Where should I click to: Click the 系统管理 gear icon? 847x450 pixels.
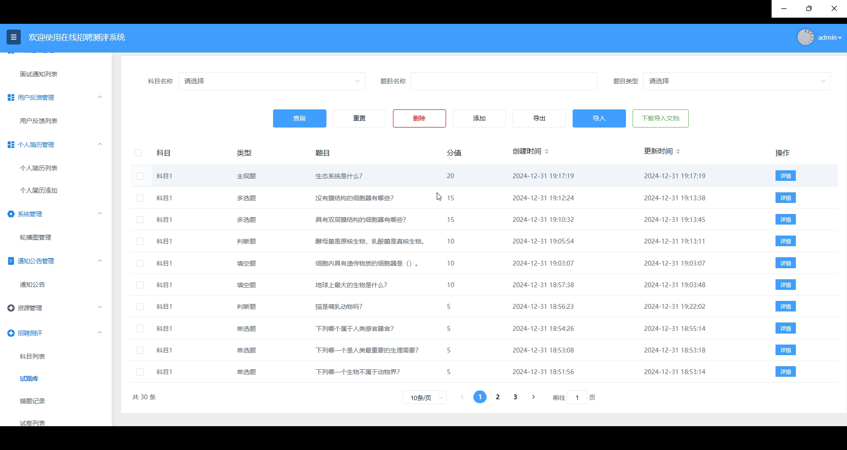(11, 214)
